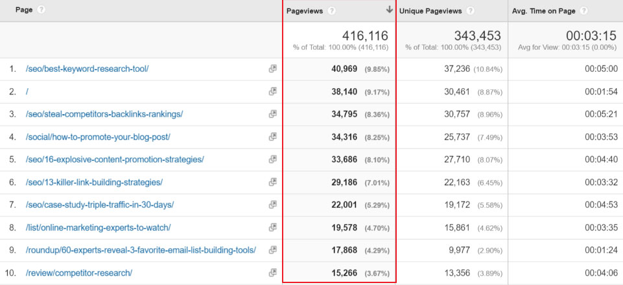Open external link icon for /social/how-to-promote-your-blog-post/
This screenshot has height=285, width=623.
click(272, 137)
